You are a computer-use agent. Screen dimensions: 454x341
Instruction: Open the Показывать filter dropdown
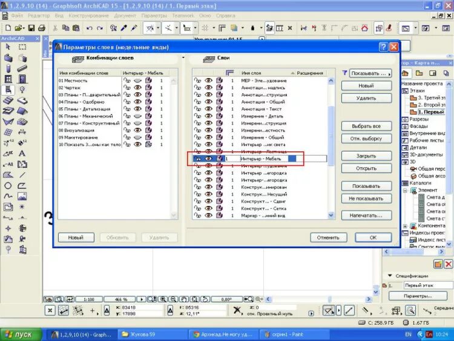370,73
